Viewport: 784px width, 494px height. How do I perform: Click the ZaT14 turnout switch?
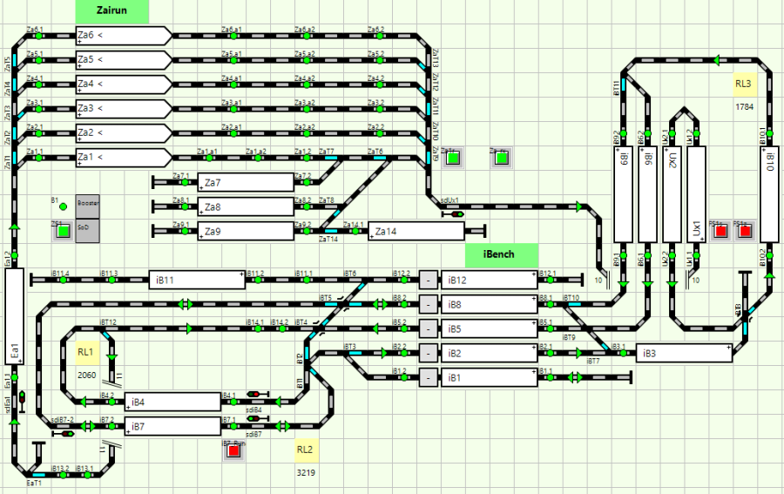click(x=329, y=231)
